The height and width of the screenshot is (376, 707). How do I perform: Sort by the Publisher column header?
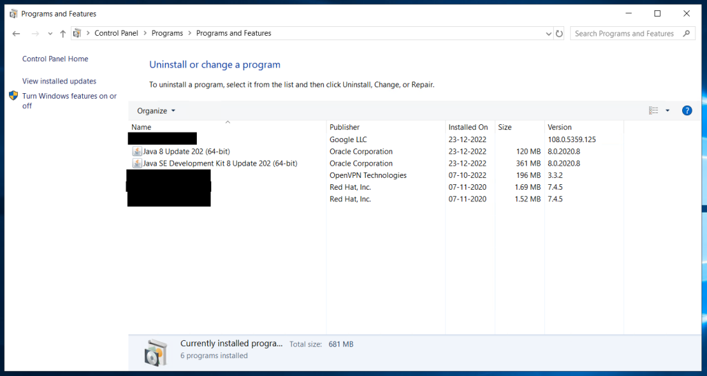386,127
